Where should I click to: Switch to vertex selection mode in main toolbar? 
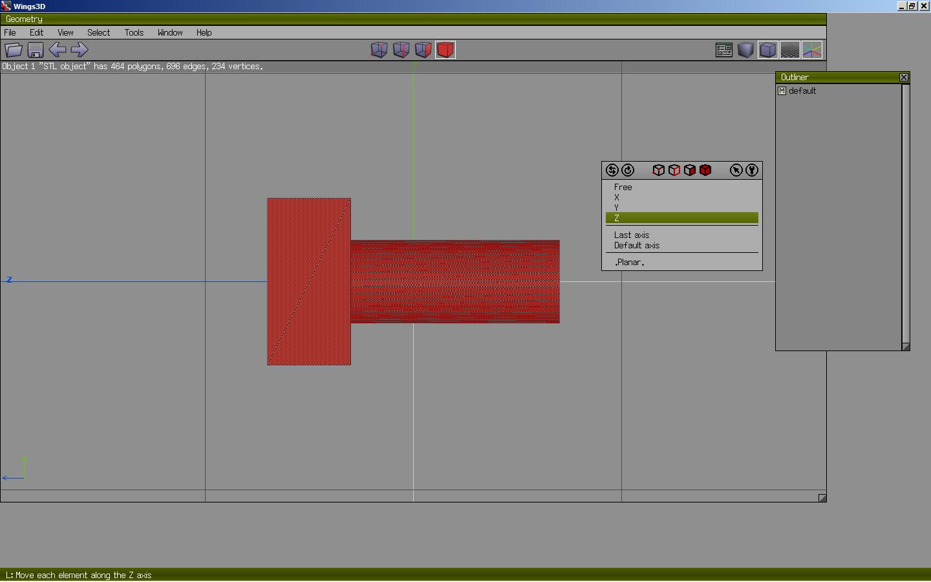click(x=379, y=50)
